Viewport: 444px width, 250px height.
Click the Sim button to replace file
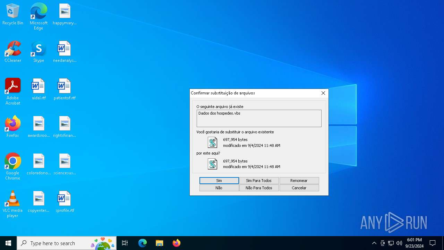click(x=219, y=181)
